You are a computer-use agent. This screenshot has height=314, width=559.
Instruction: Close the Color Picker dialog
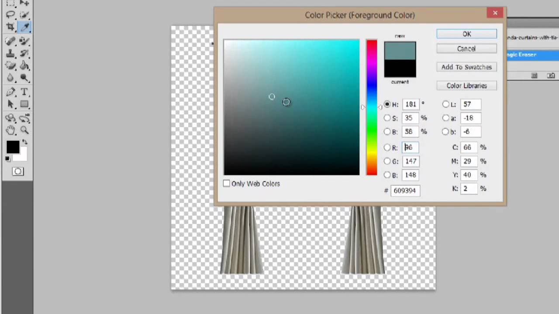click(x=495, y=13)
